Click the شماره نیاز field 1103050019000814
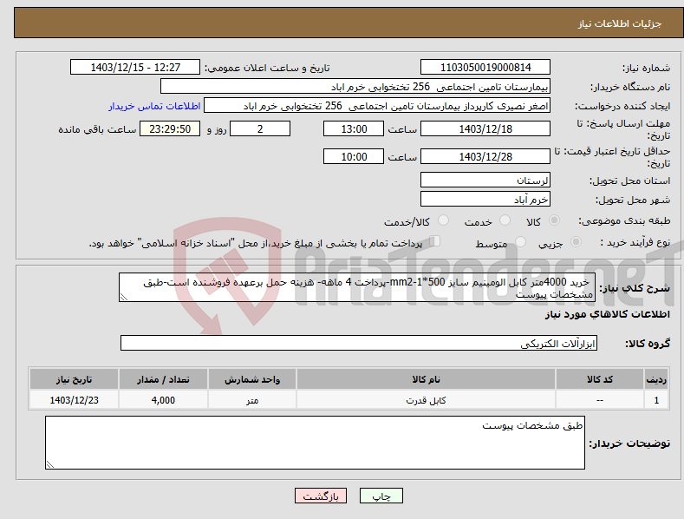684x519 pixels. (485, 68)
